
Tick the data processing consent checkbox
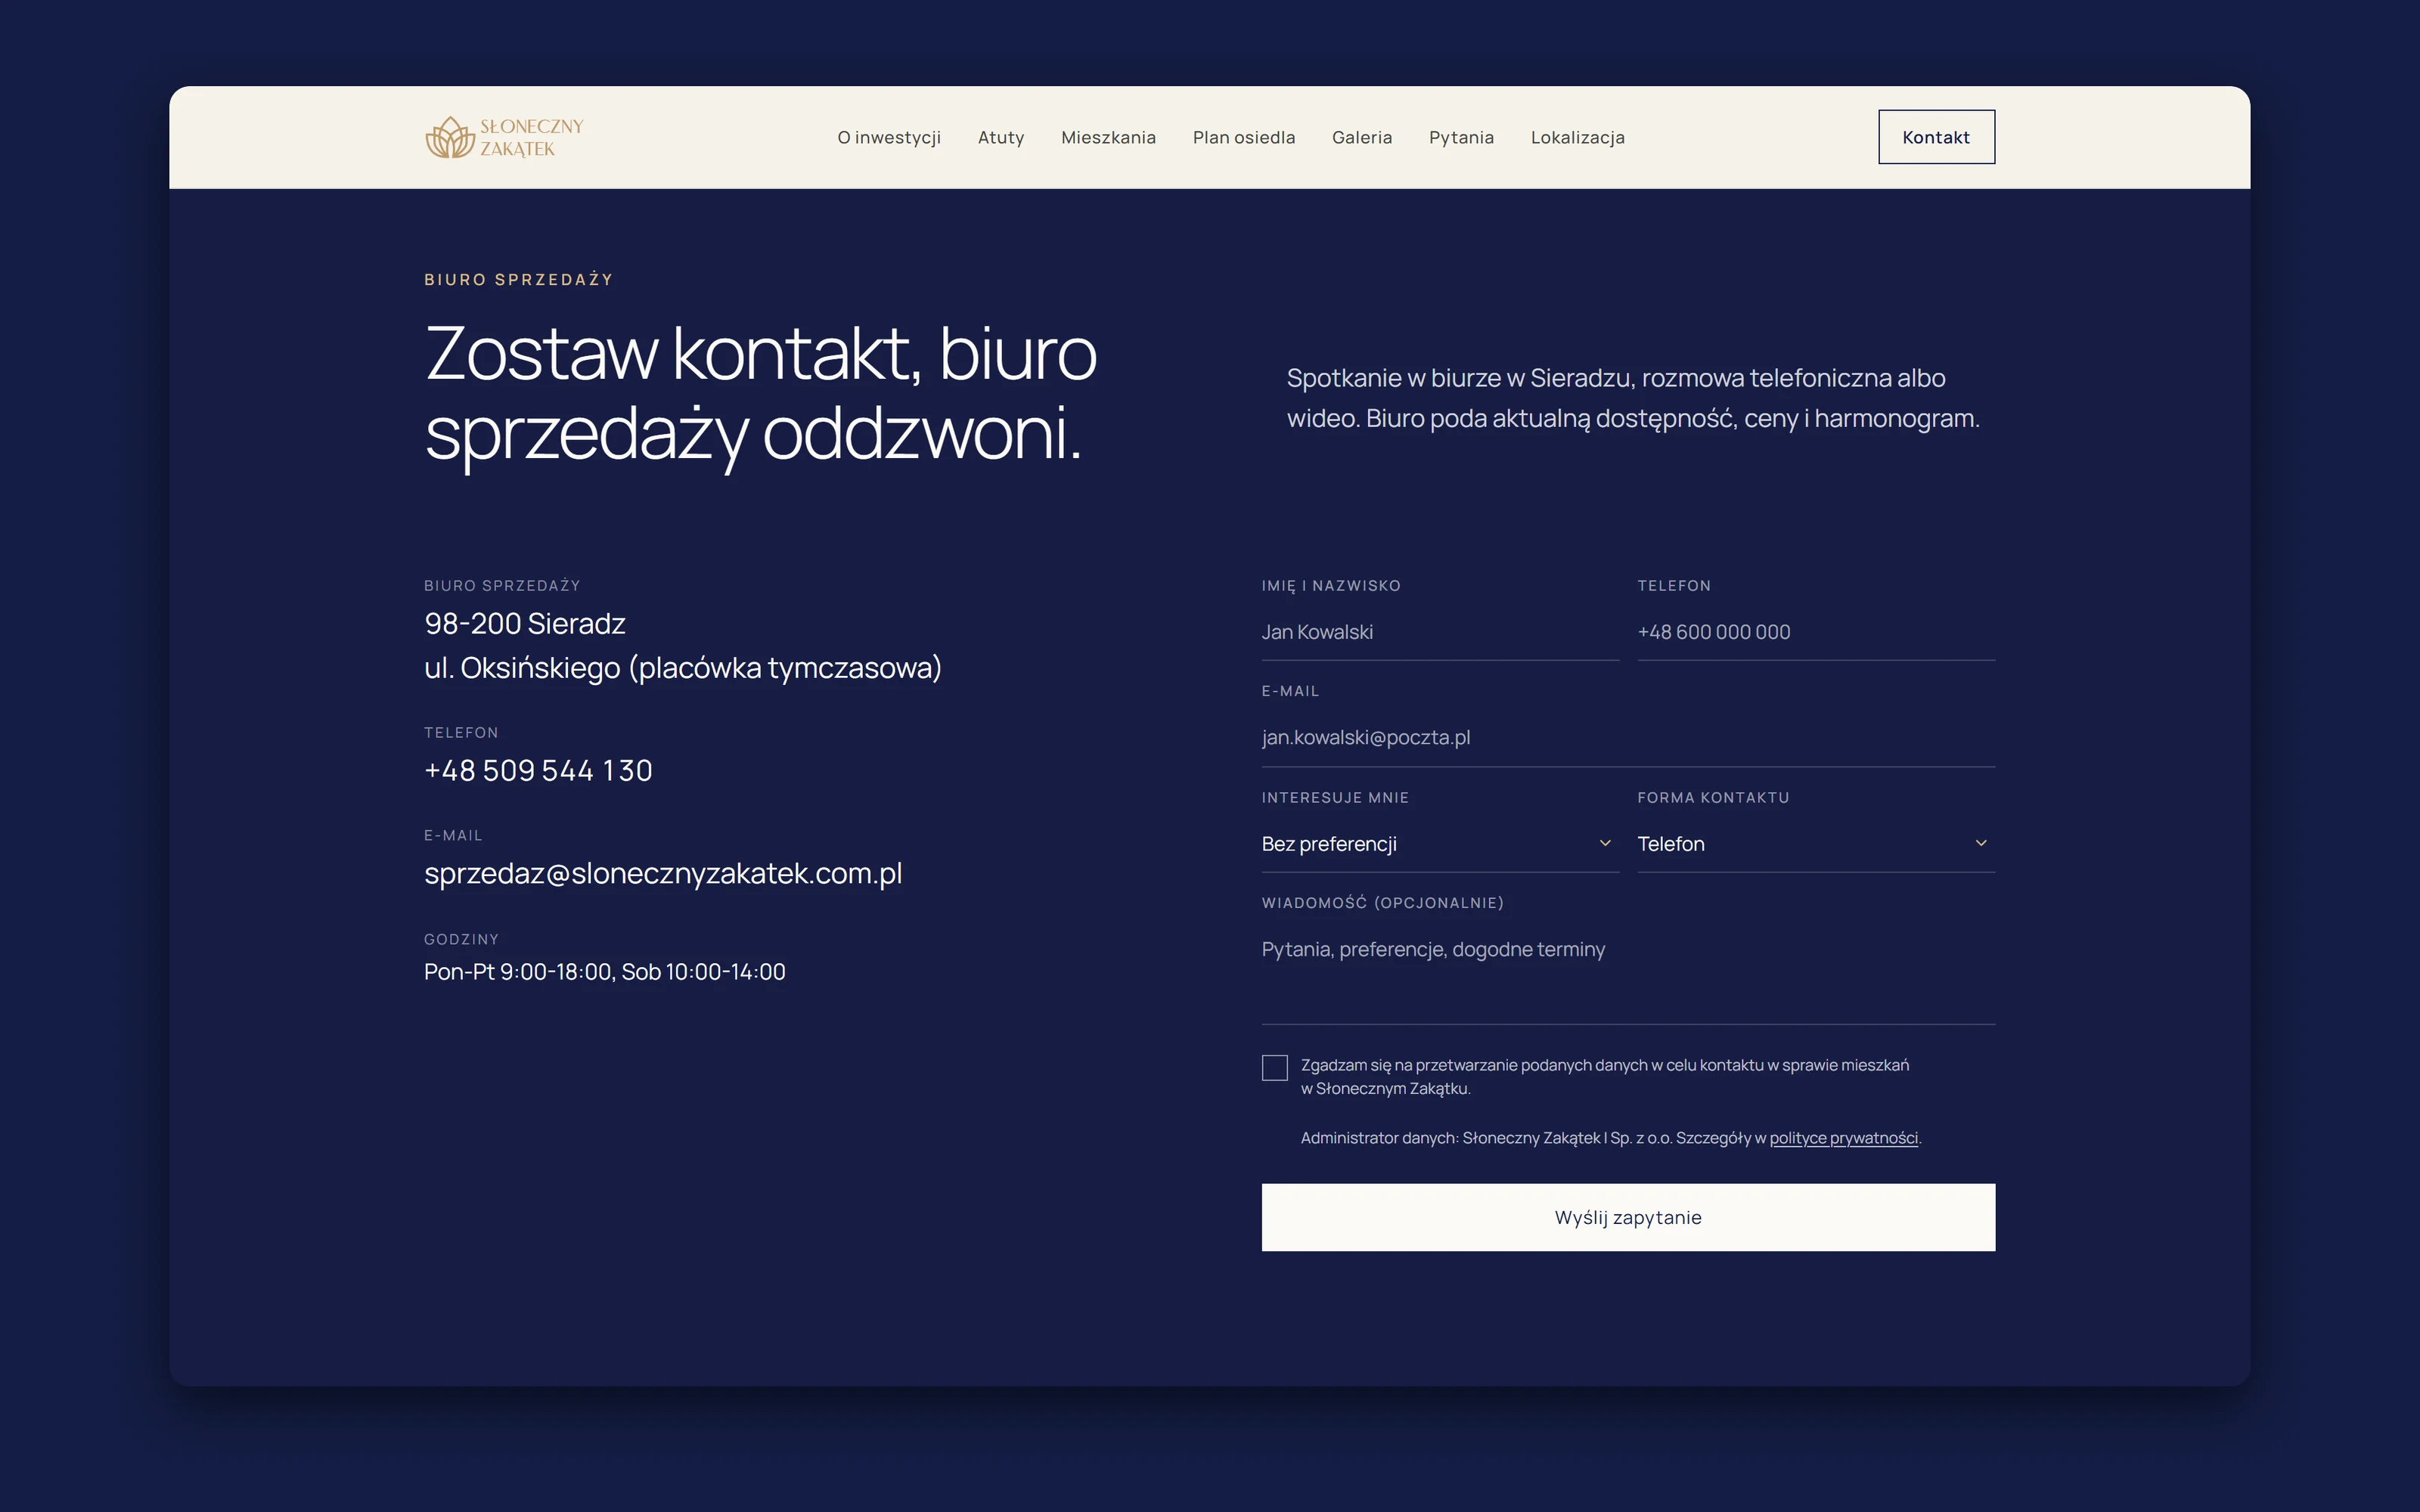(1275, 1068)
